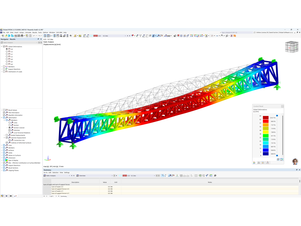Enable the Local Torsional Rotations checkbox

[x=9, y=133]
